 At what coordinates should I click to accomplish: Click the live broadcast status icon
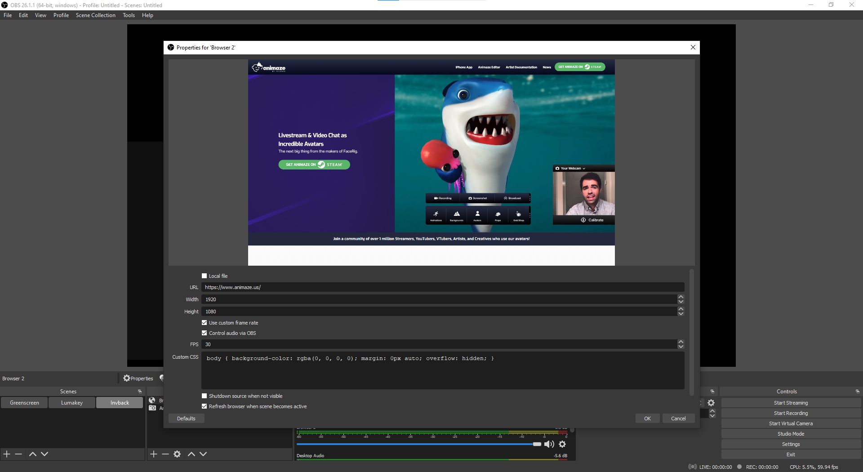click(x=693, y=467)
